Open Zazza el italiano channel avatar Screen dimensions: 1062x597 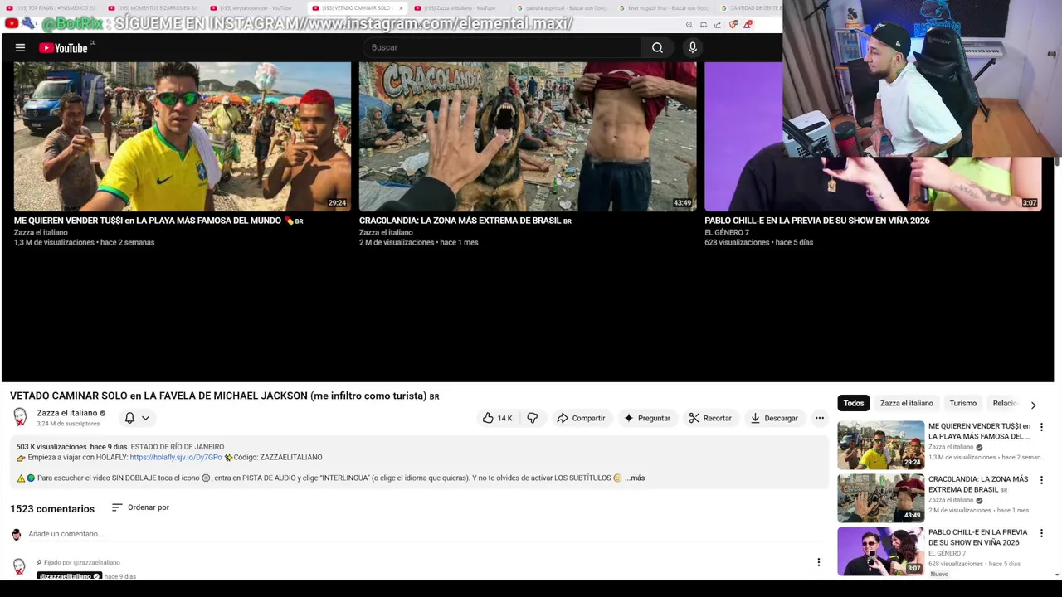coord(20,417)
